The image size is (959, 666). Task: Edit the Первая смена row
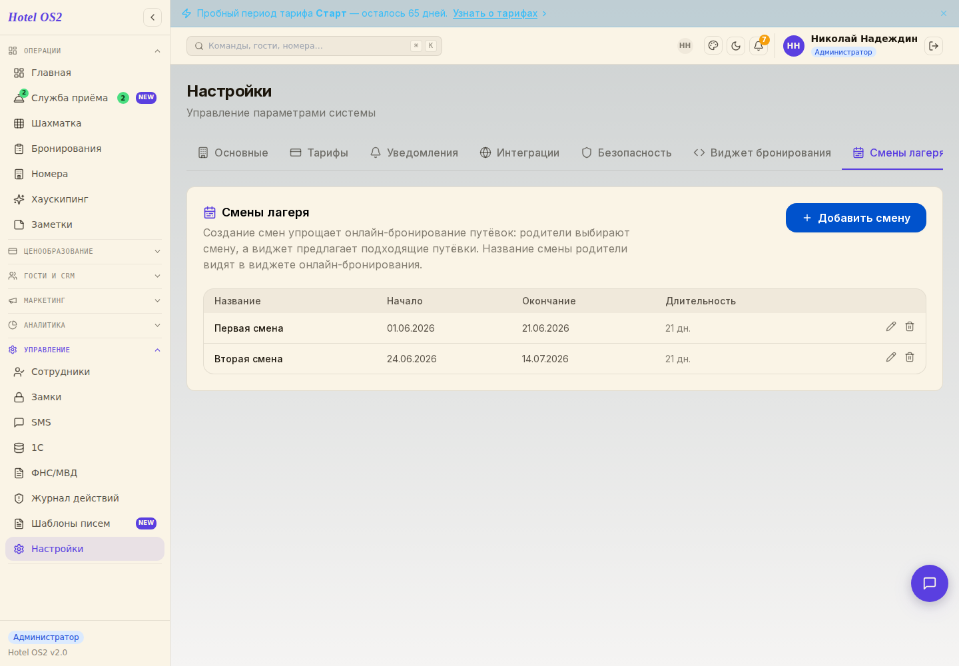(891, 326)
